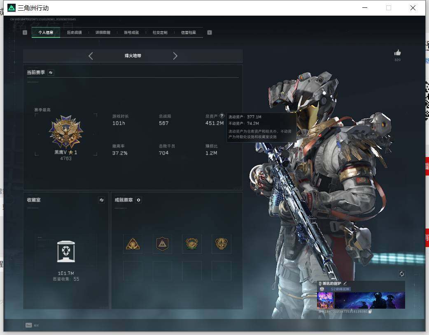Click the 451.2M total assets value
The width and height of the screenshot is (429, 335).
click(214, 123)
